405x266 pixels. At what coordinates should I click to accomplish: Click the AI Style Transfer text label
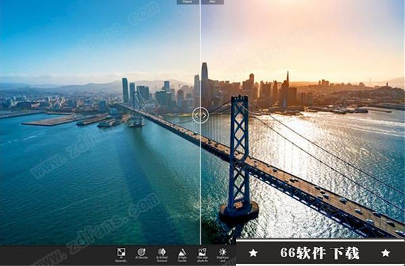pos(183,259)
